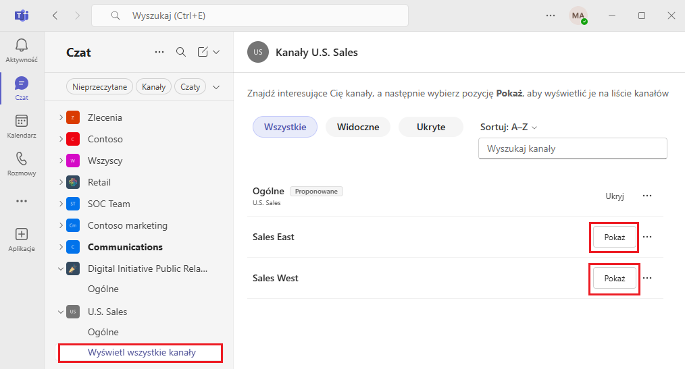Image resolution: width=685 pixels, height=369 pixels.
Task: Click Wyświetl wszystkie kanały link
Action: click(x=142, y=352)
